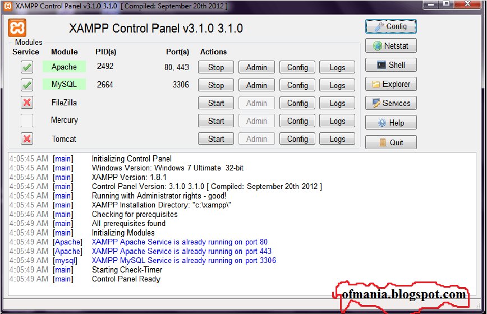The image size is (487, 314).
Task: Click the Tomcat module name
Action: pyautogui.click(x=64, y=139)
